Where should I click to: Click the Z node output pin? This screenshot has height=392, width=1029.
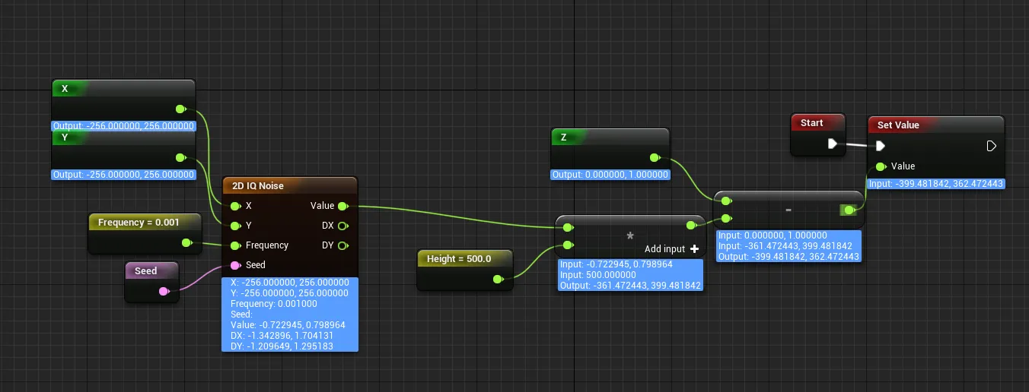(x=654, y=158)
